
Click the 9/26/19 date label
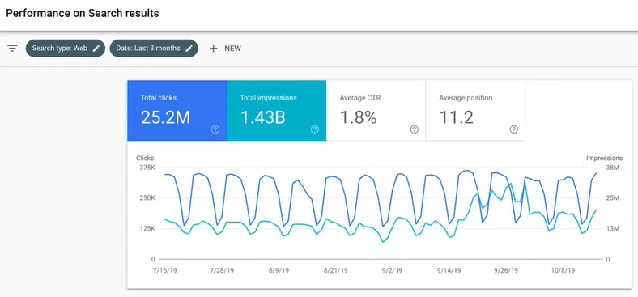[506, 270]
